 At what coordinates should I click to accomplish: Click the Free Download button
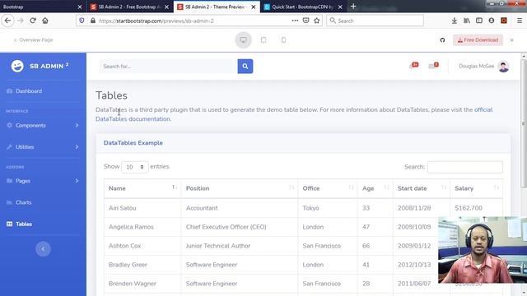478,40
